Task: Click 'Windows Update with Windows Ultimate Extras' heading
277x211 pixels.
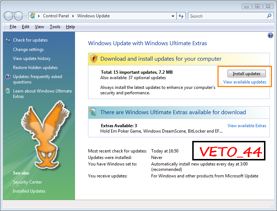Action: pyautogui.click(x=148, y=43)
